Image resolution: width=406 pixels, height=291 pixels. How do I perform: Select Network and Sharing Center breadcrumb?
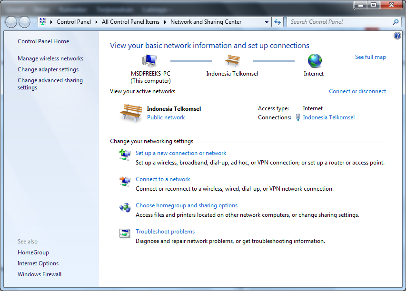point(206,22)
